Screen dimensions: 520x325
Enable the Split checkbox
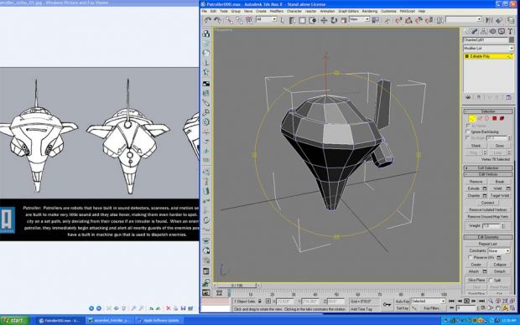[491, 281]
